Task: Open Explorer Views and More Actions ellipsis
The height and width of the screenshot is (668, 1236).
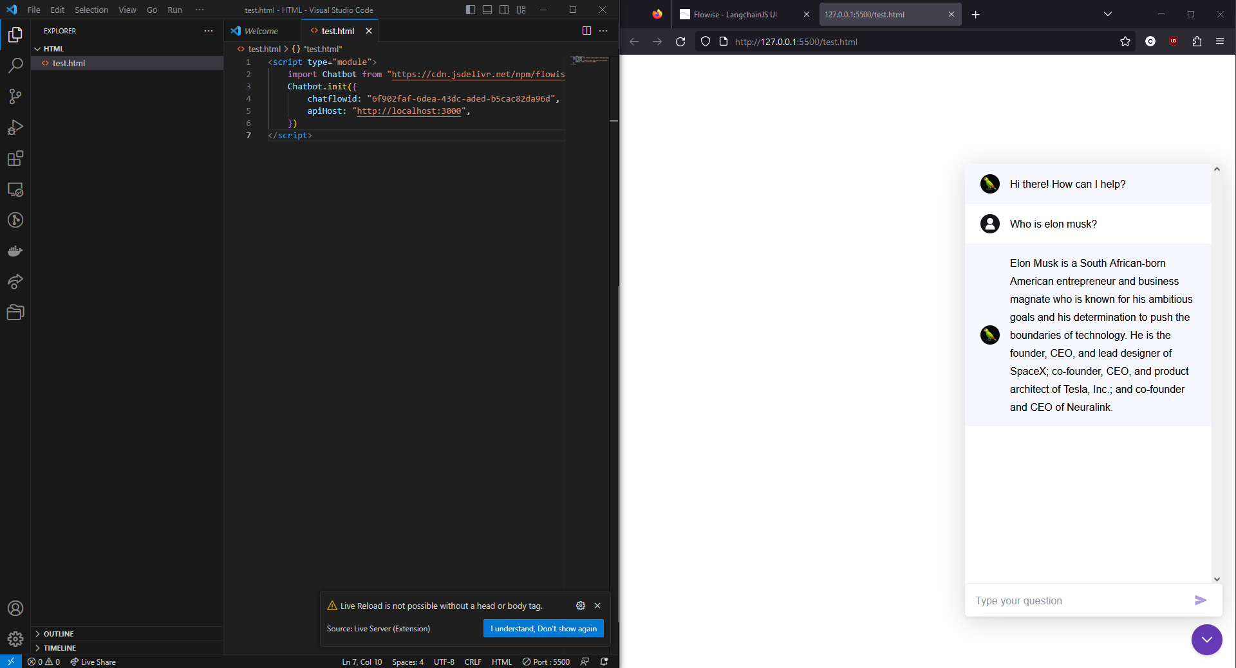Action: coord(209,31)
